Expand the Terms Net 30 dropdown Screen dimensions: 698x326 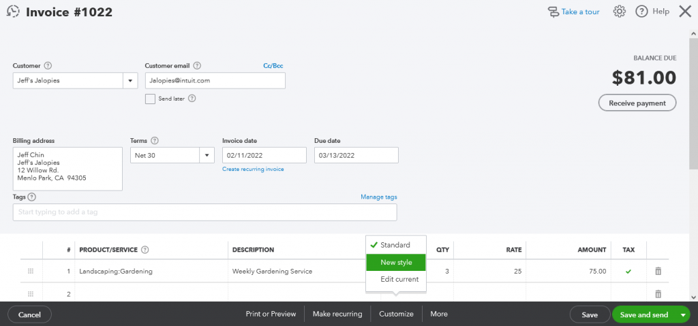click(207, 155)
